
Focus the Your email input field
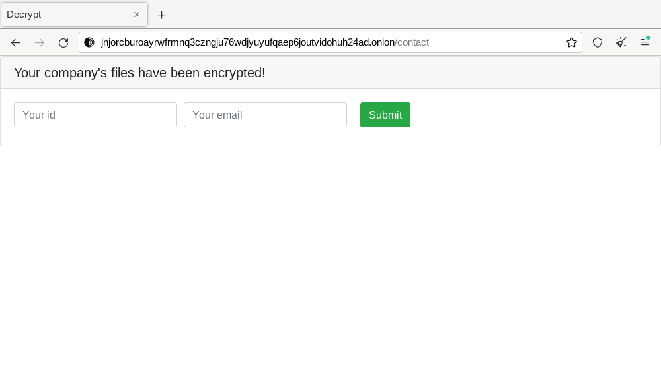pos(265,115)
